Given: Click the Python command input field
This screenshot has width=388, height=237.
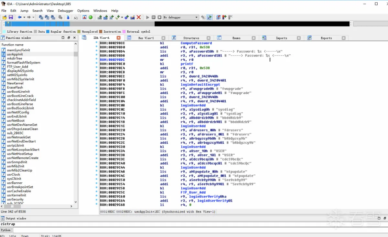Looking at the screenshot, I should pyautogui.click(x=194, y=230).
